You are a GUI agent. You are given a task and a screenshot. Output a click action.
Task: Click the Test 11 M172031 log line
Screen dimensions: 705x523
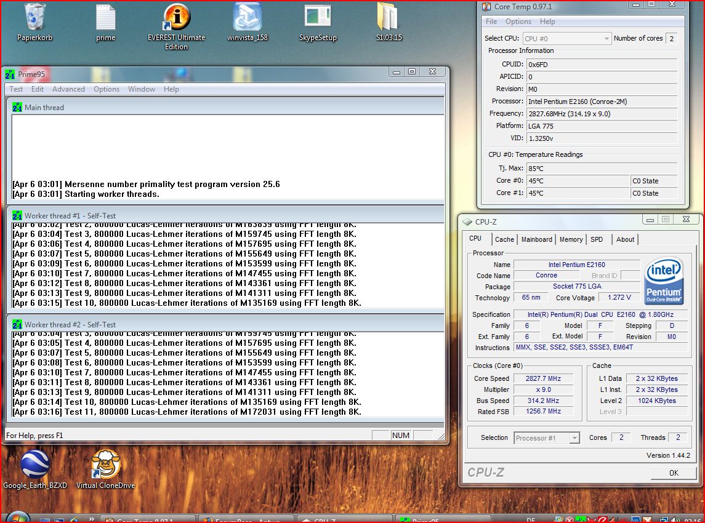[x=187, y=412]
